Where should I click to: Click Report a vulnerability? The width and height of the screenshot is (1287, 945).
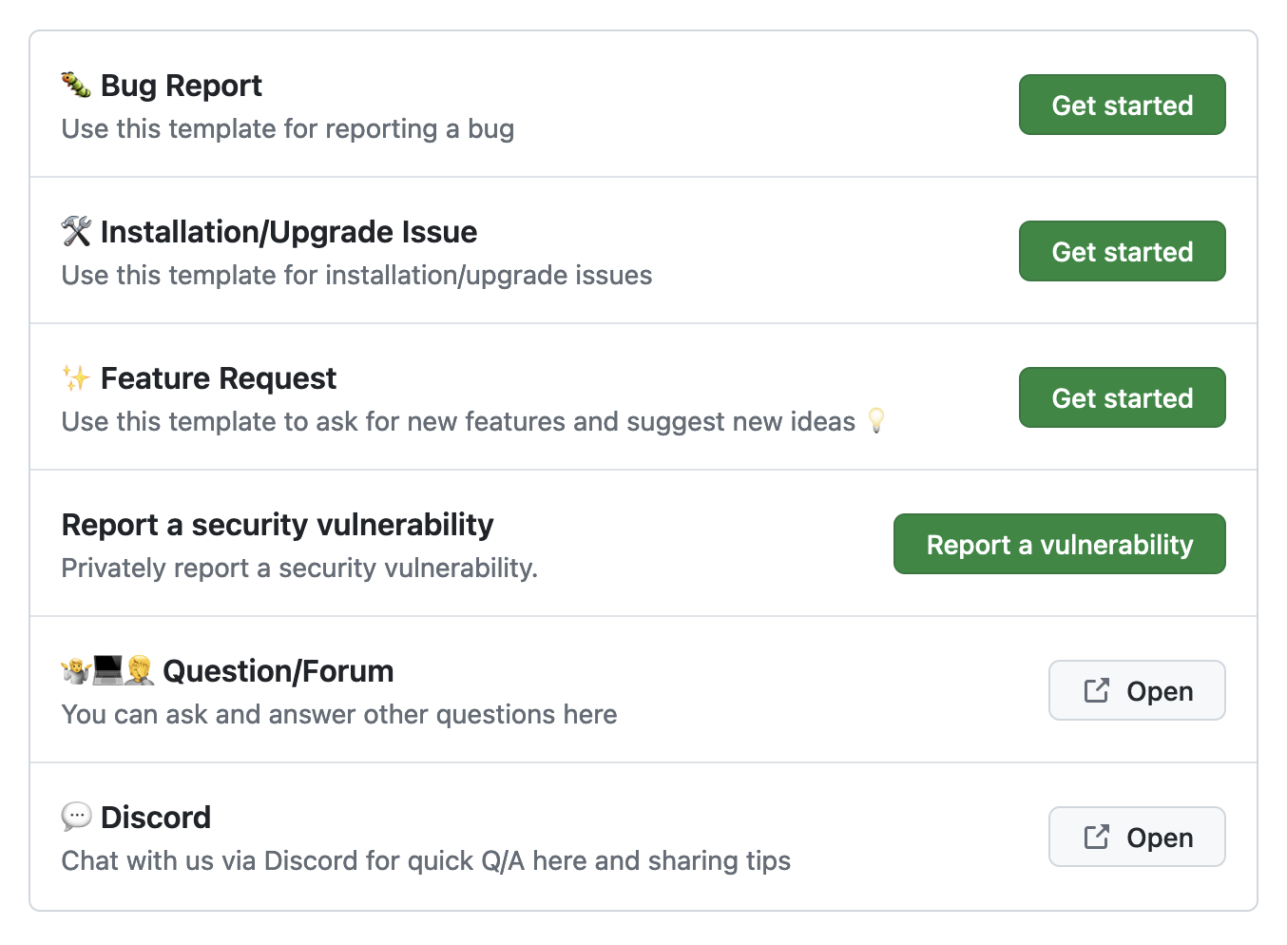1059,544
